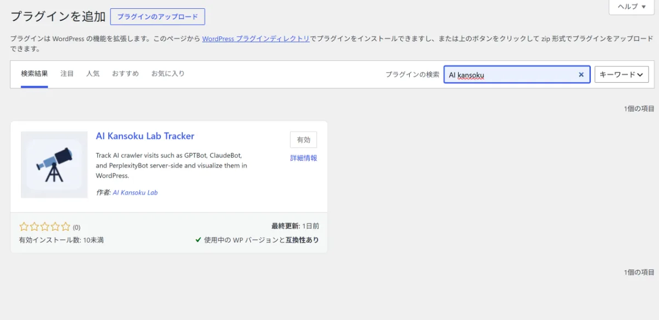Click the upper 1個の項目 count text
659x320 pixels.
tap(639, 109)
